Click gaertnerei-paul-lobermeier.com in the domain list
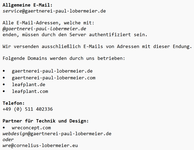This screenshot has width=194, height=150. [x=54, y=78]
